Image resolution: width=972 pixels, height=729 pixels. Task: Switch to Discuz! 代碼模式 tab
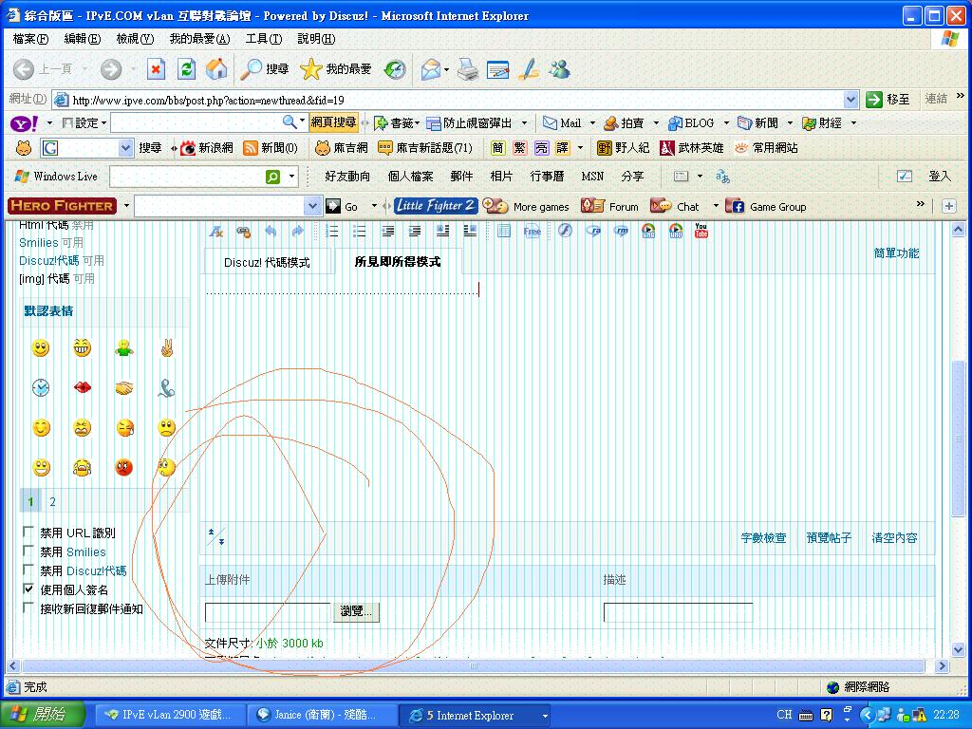267,262
